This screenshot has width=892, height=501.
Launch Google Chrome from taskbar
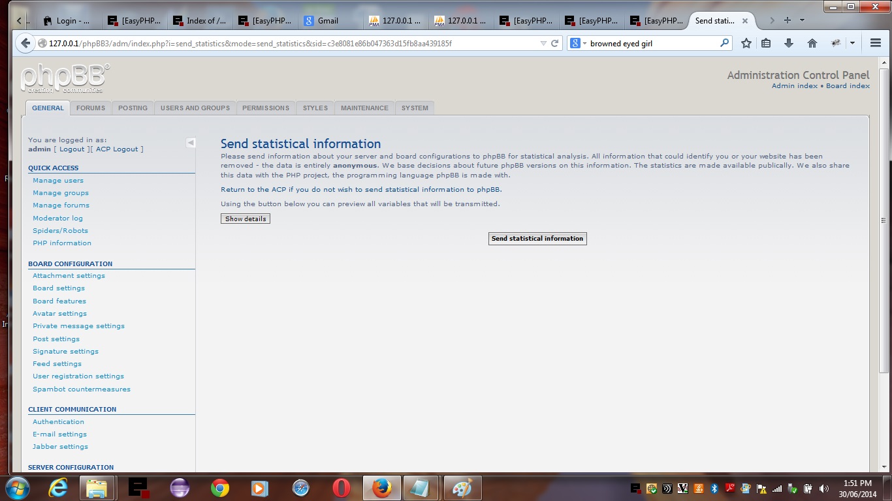pos(220,487)
